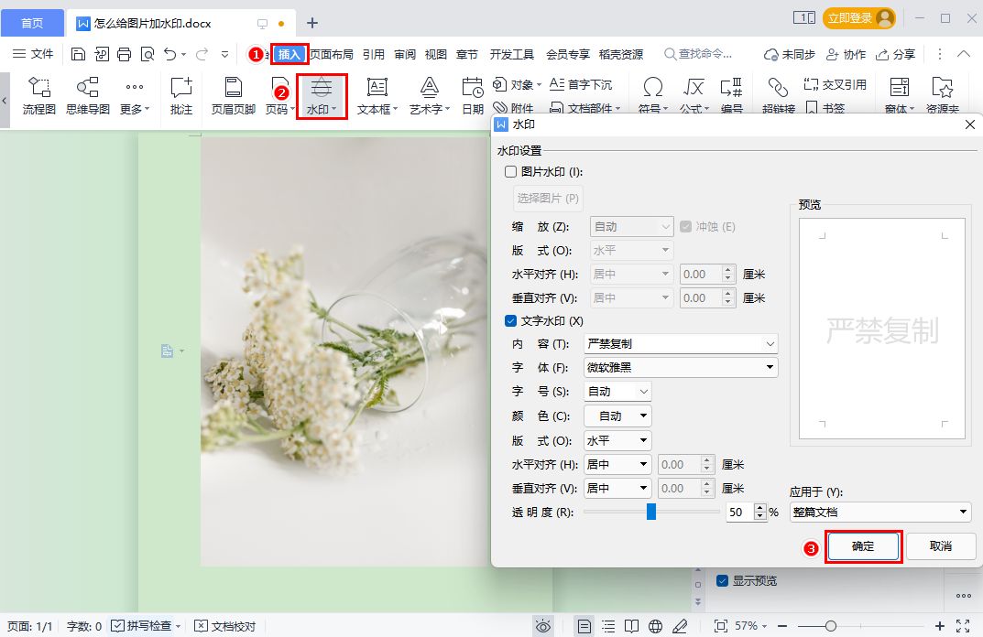The width and height of the screenshot is (983, 637).
Task: Open the 流程图 flowchart tool
Action: pyautogui.click(x=38, y=96)
